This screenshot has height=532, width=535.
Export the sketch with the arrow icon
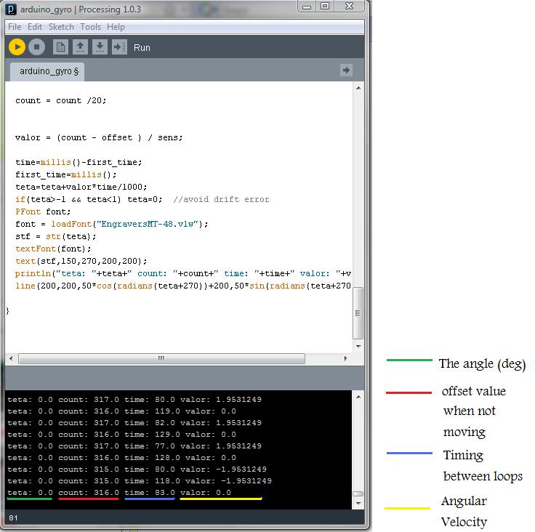pyautogui.click(x=119, y=47)
